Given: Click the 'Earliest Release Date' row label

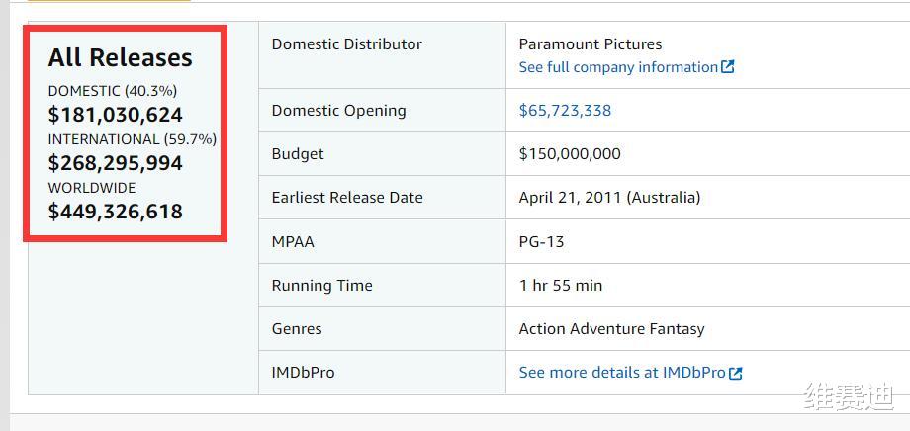Looking at the screenshot, I should (x=347, y=198).
